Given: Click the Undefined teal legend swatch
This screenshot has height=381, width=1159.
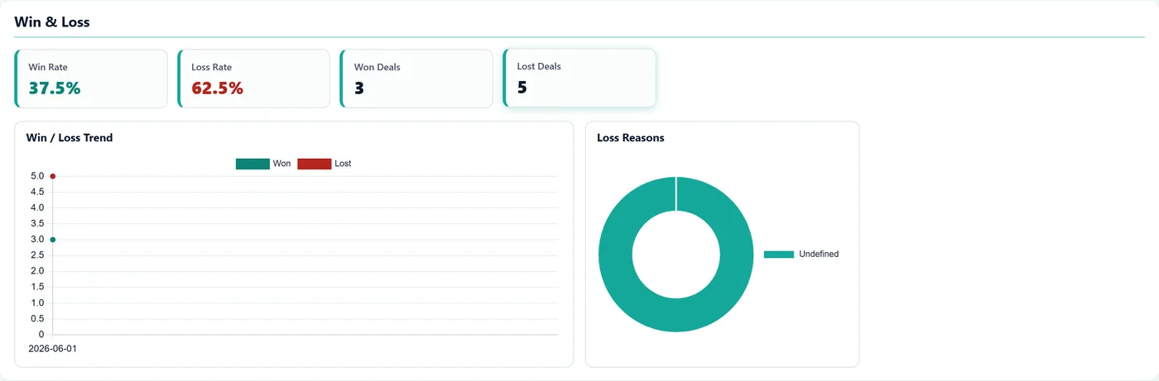Looking at the screenshot, I should [778, 255].
